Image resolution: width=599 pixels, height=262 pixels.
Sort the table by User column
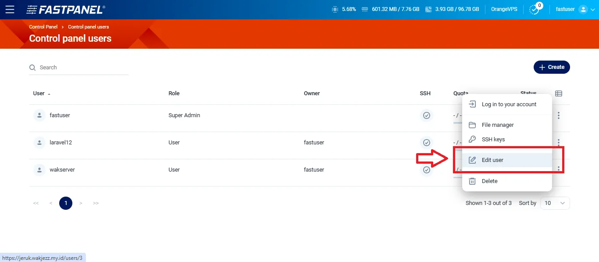pos(39,93)
